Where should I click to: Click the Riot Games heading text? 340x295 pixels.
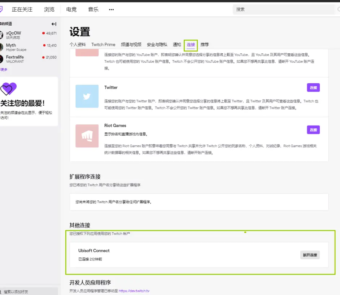(x=115, y=126)
